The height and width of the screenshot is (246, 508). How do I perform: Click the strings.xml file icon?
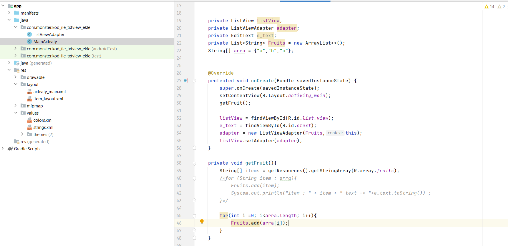pyautogui.click(x=29, y=127)
